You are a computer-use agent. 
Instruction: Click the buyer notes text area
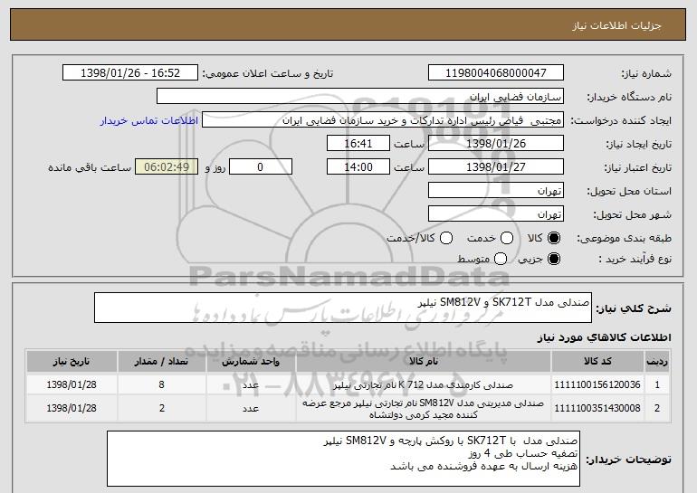point(343,459)
